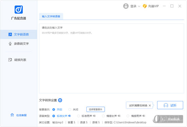187x127 pixels.
Task: Maximize the window
Action: (x=172, y=6)
